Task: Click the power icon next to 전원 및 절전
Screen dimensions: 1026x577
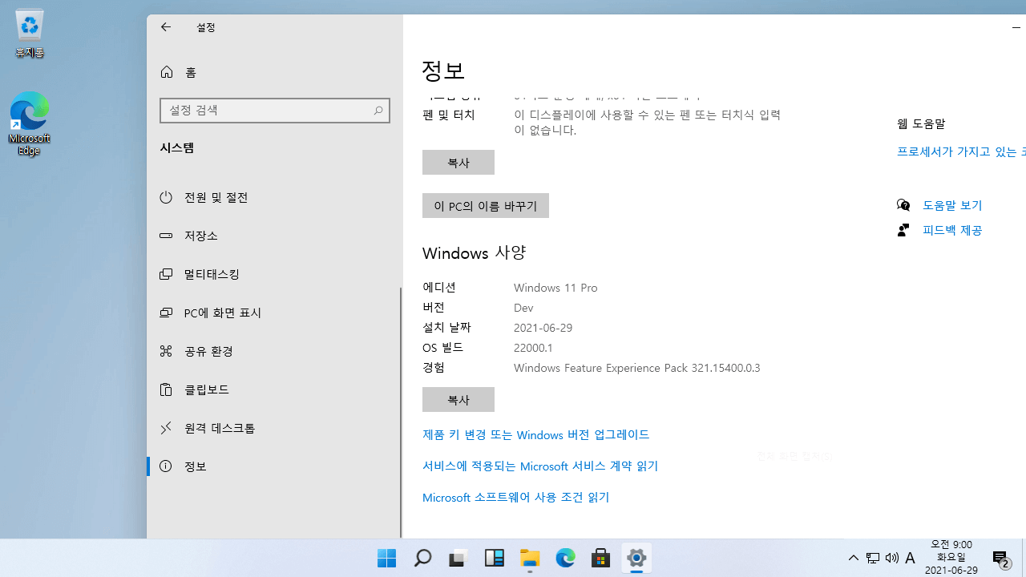Action: coord(166,197)
